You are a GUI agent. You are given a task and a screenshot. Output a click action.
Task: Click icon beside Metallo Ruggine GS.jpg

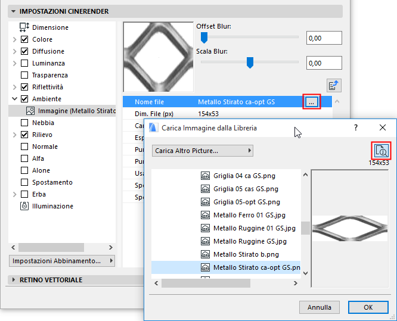pos(205,241)
